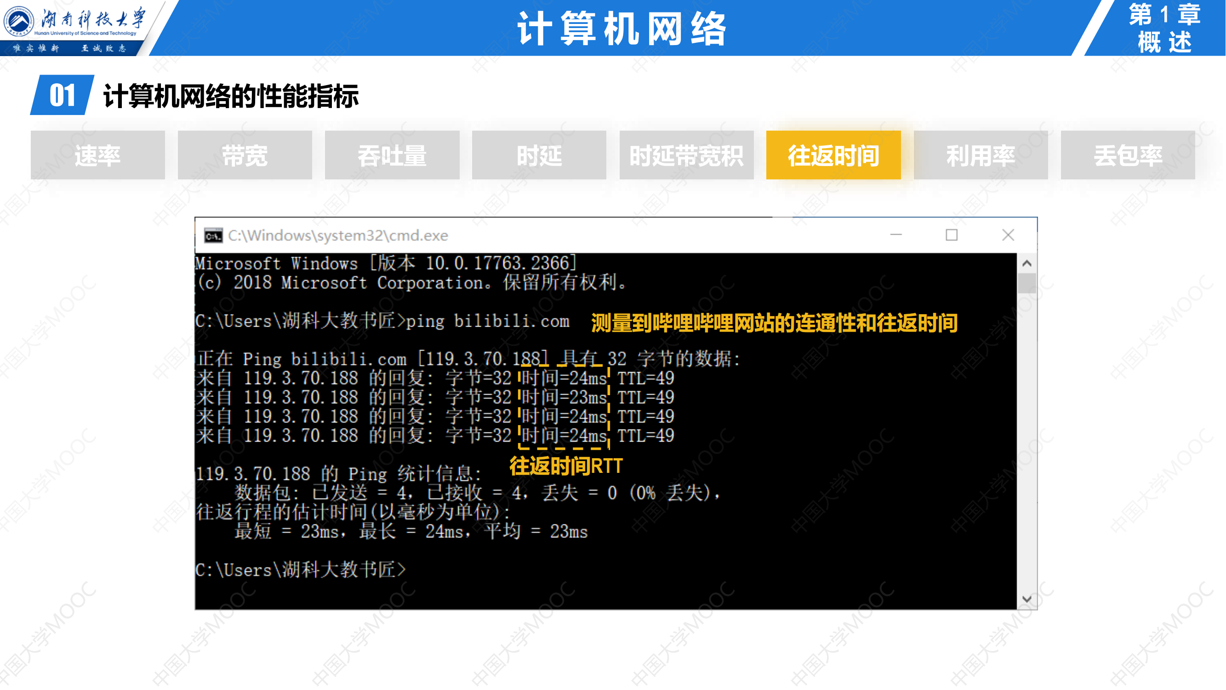Maximize the cmd.exe window
The height and width of the screenshot is (690, 1226).
point(952,235)
